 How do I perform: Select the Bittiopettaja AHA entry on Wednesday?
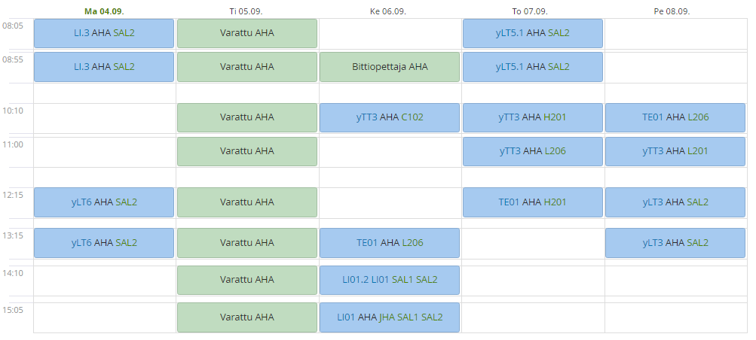click(390, 67)
